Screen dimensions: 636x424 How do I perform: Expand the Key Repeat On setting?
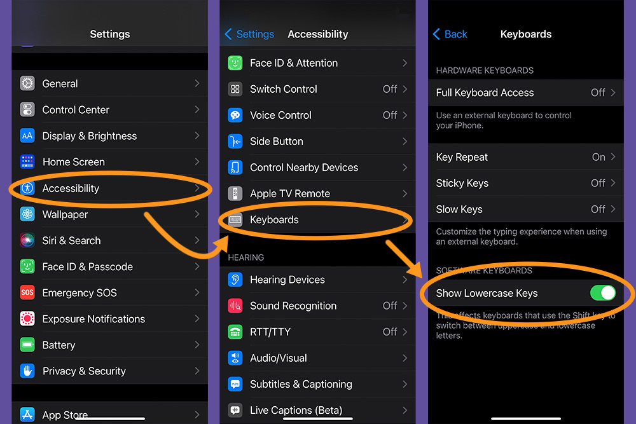[x=525, y=157]
